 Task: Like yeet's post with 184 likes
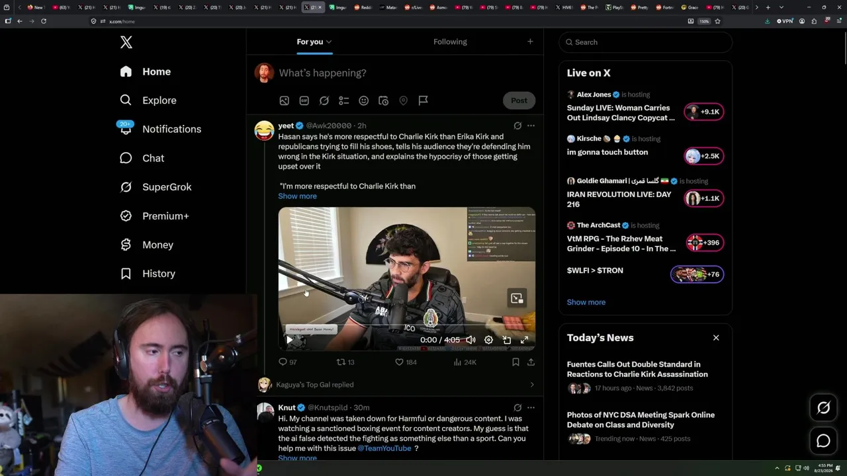406,362
